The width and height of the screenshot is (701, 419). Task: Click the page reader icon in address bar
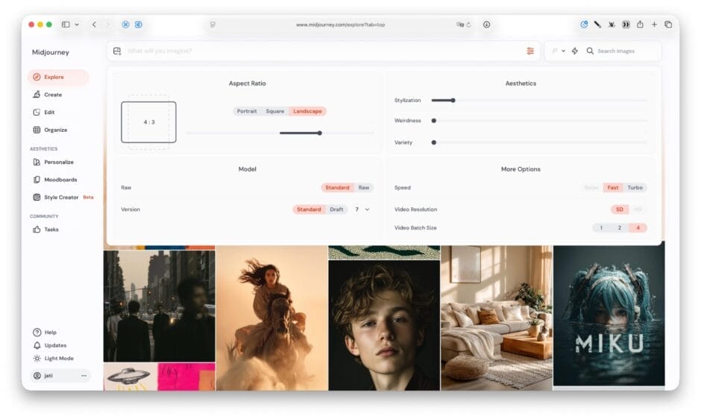(x=213, y=25)
